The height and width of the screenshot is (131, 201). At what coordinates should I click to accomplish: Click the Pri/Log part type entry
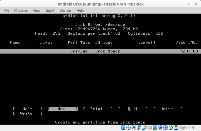point(79,51)
